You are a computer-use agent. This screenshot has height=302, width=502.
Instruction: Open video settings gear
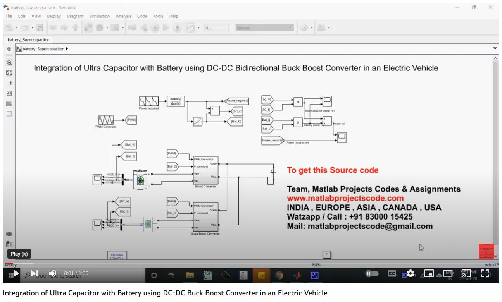coord(411,273)
